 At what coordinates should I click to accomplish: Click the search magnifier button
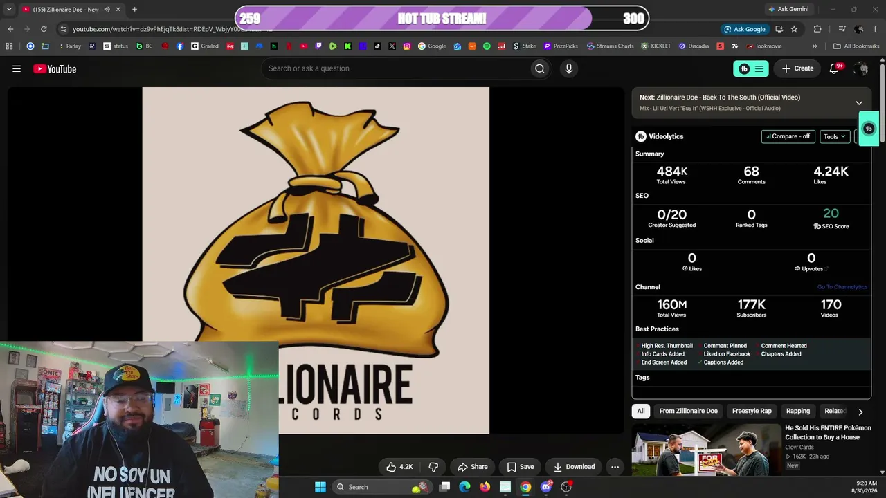pyautogui.click(x=540, y=68)
